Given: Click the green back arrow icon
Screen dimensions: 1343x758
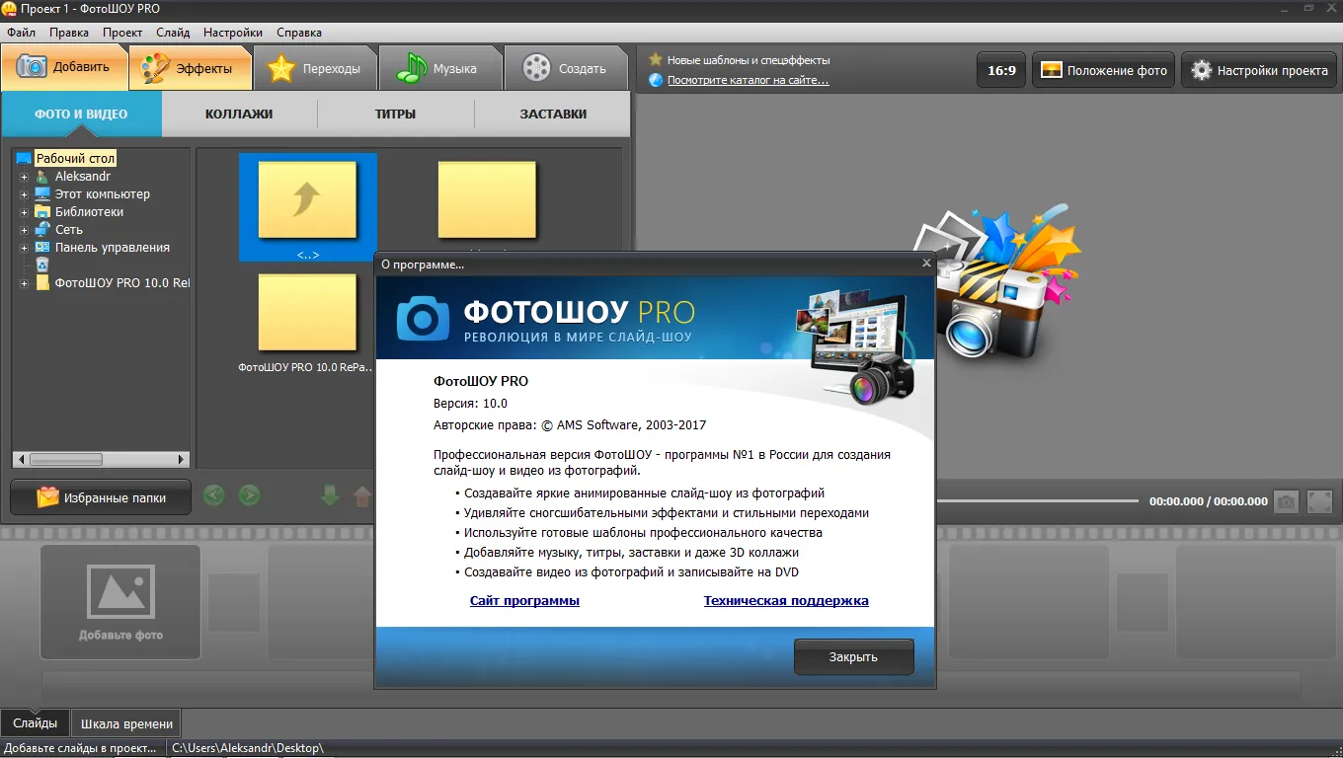Looking at the screenshot, I should [x=213, y=496].
